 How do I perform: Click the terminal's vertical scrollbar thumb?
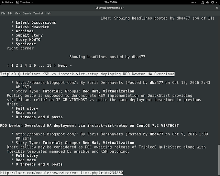pyautogui.click(x=219, y=160)
